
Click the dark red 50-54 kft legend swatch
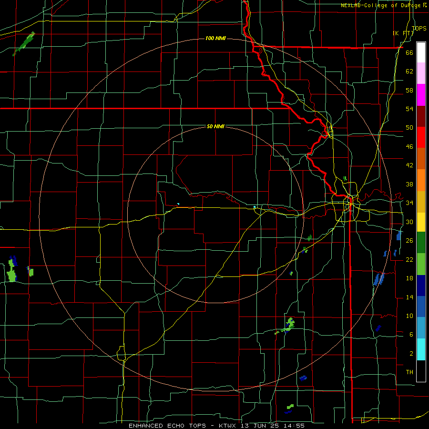421,116
